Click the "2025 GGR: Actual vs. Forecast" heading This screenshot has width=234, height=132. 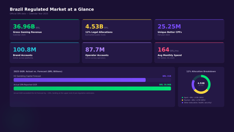38,71
